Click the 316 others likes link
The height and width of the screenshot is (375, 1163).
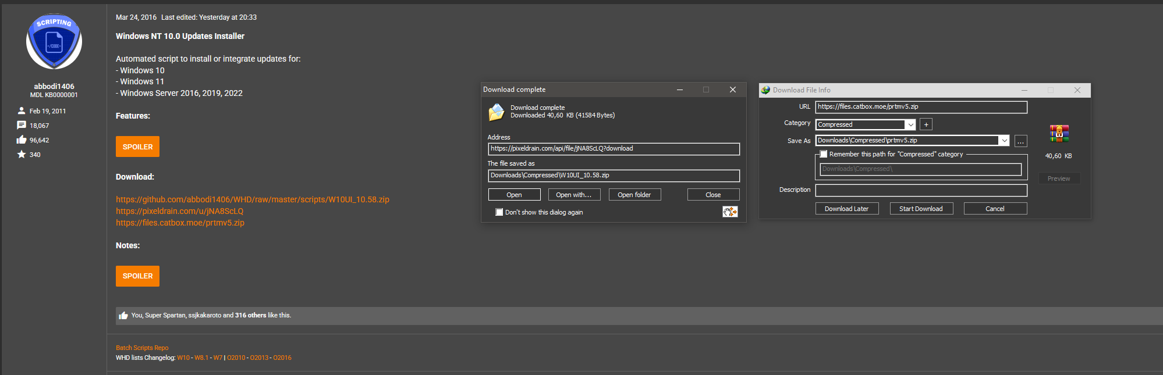tap(250, 315)
